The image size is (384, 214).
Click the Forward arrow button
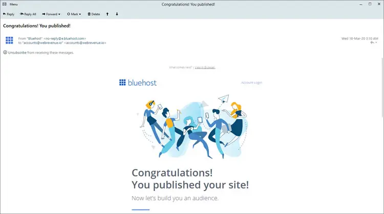click(x=49, y=14)
